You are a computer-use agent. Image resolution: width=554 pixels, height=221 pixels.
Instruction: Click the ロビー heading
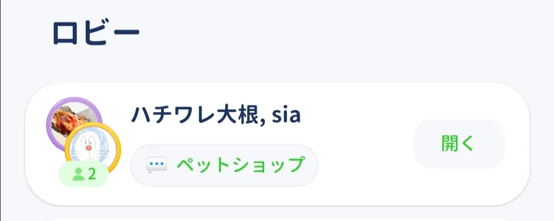[96, 32]
